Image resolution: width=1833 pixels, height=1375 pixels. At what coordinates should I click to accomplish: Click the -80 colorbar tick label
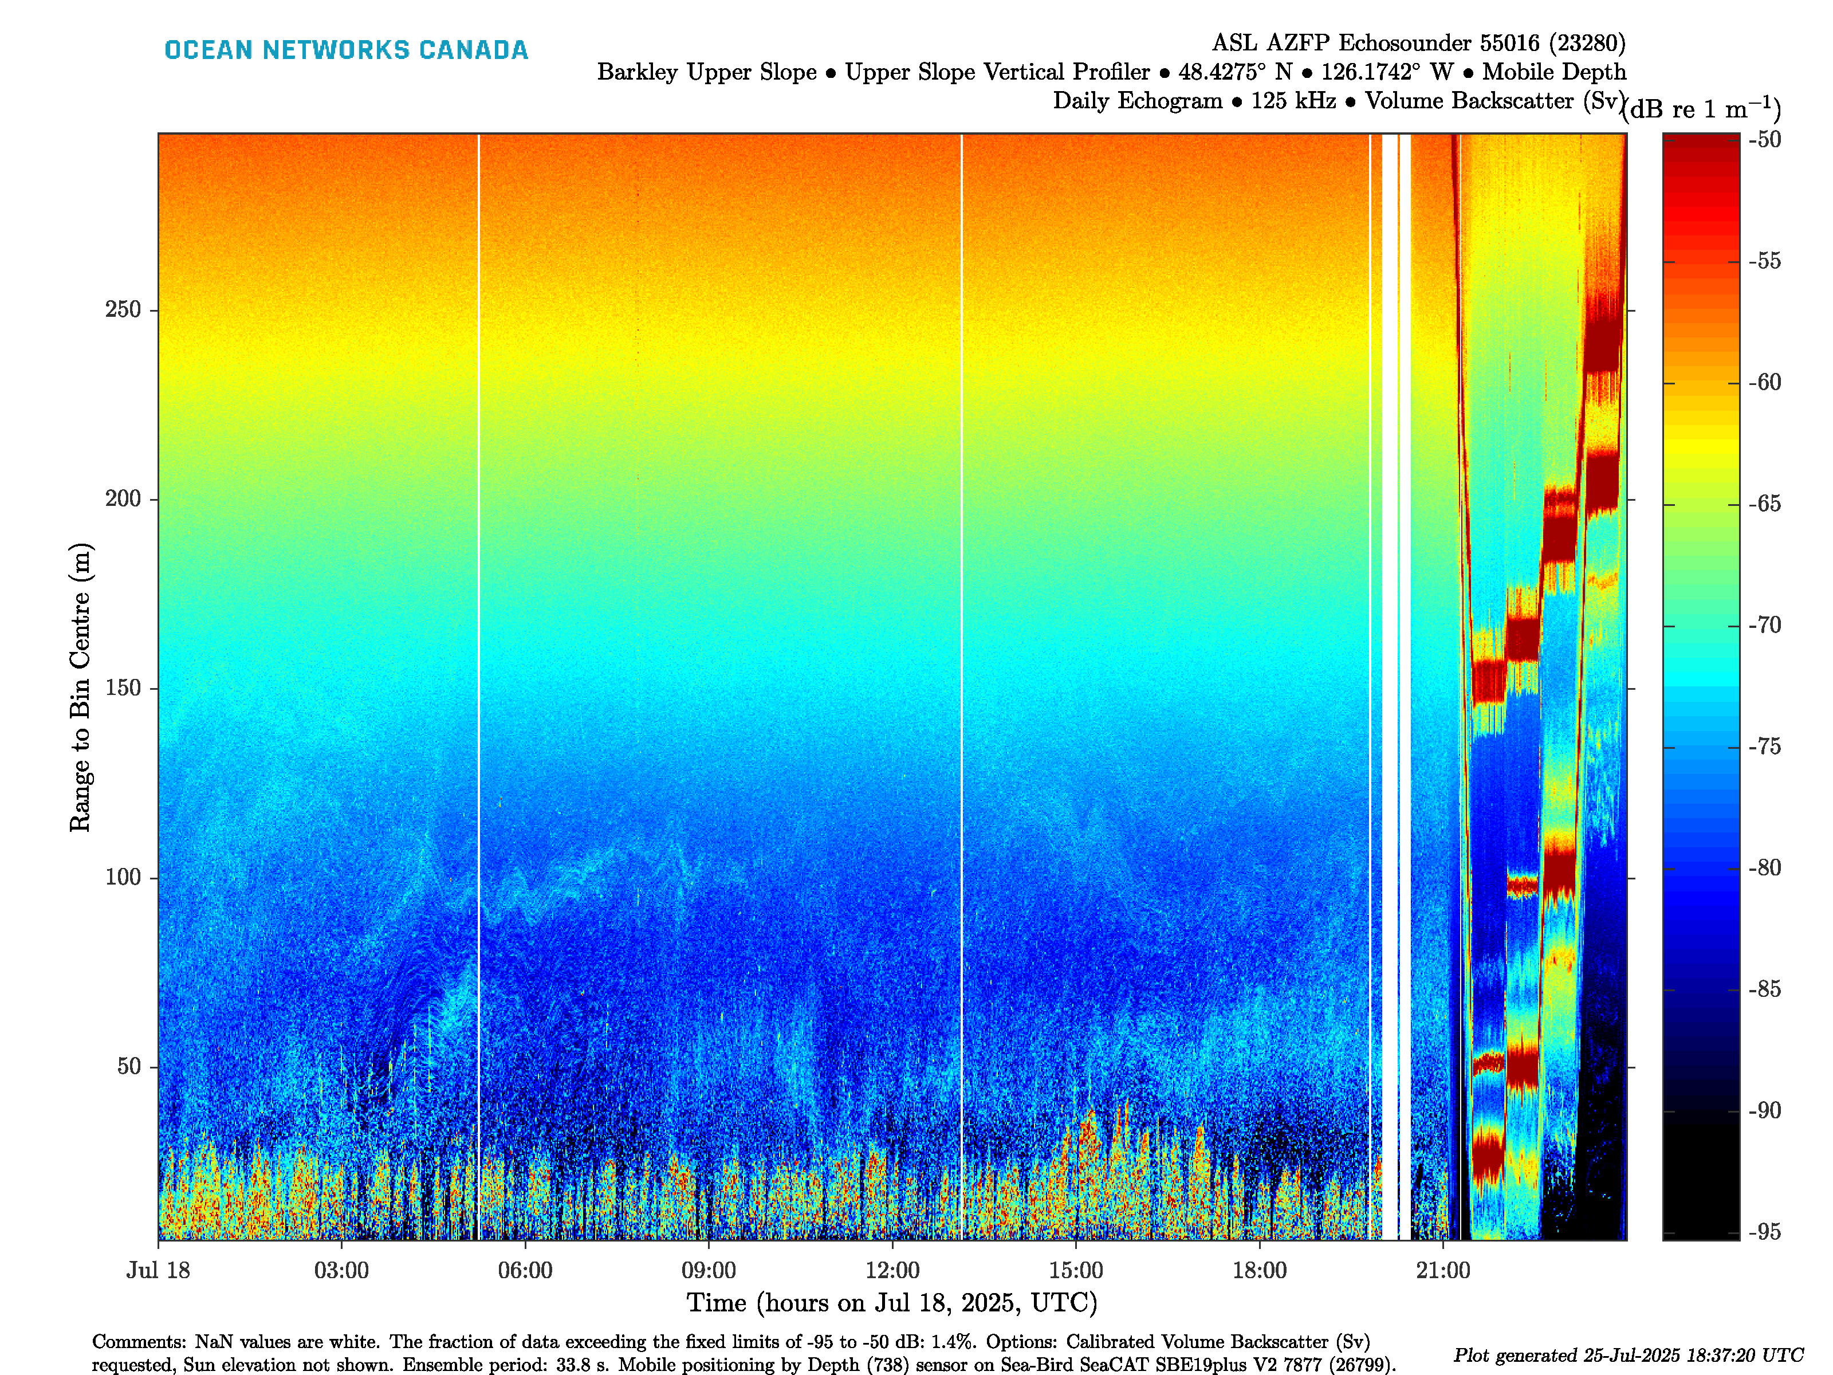(x=1765, y=868)
